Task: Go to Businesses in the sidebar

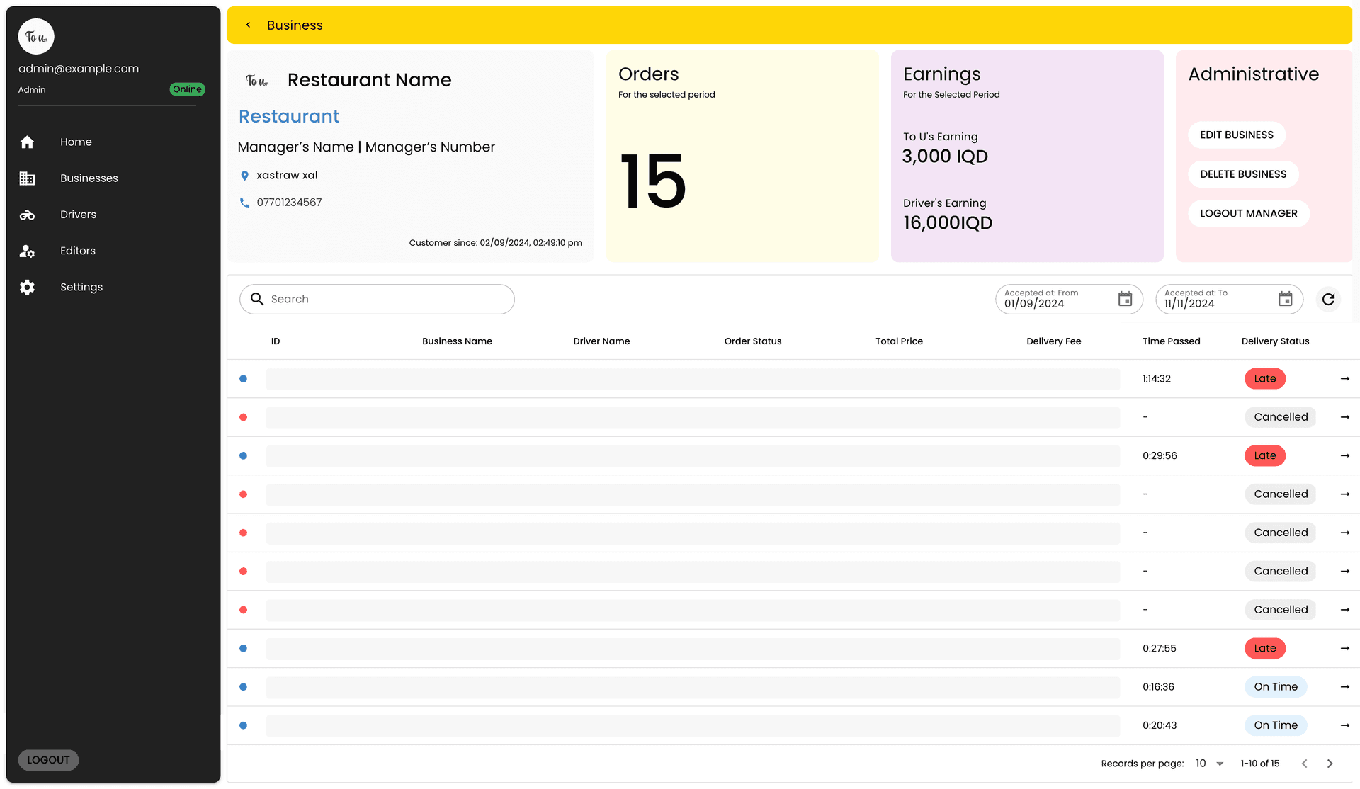Action: [x=89, y=178]
